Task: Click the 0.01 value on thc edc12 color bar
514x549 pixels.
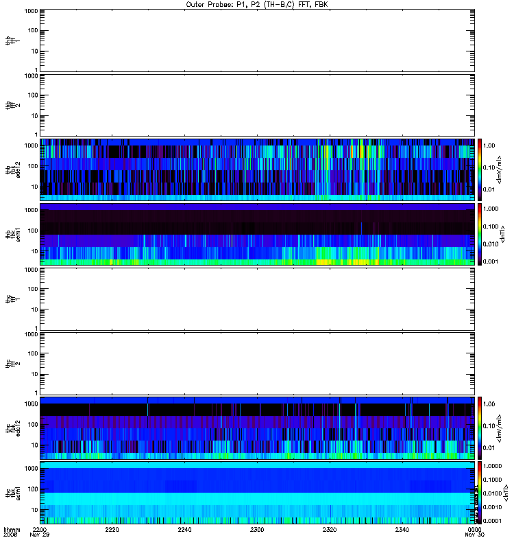Action: click(489, 448)
